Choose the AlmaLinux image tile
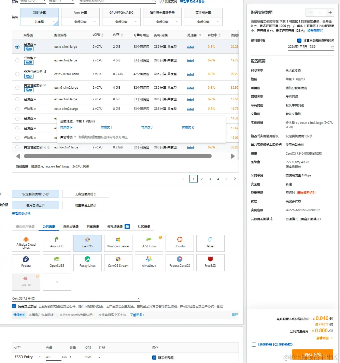340x363 pixels. 149,263
